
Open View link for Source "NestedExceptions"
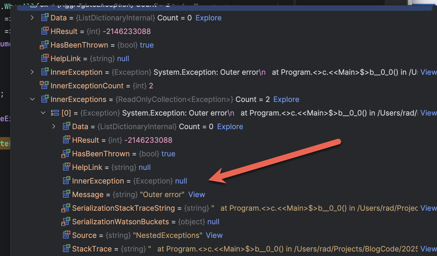click(x=214, y=235)
